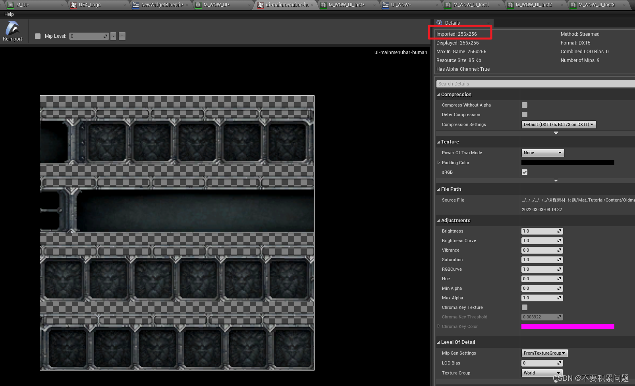Click the magenta Chroma Key Color swatch
The height and width of the screenshot is (386, 635).
click(568, 326)
